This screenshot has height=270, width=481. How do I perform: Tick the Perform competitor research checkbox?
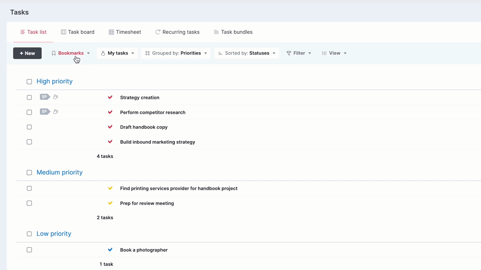(29, 112)
